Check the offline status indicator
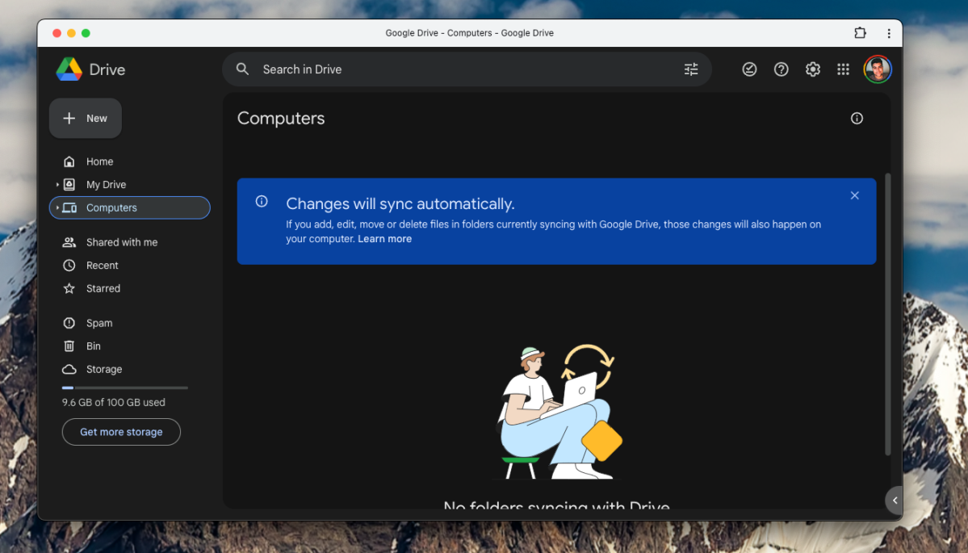 749,69
